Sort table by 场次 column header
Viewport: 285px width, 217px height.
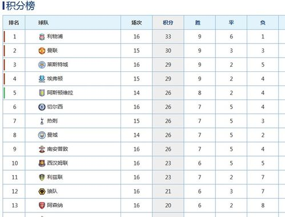[x=137, y=23]
